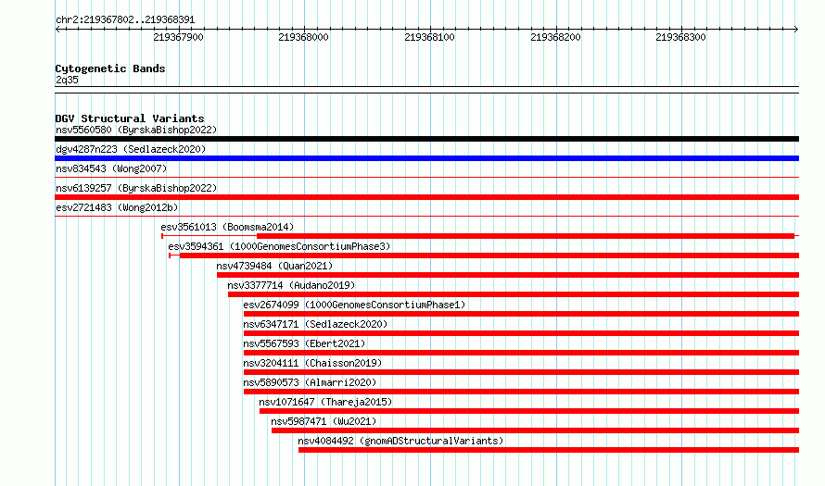Select the blue dgv4287n223 variant bar
The height and width of the screenshot is (486, 825).
point(426,158)
